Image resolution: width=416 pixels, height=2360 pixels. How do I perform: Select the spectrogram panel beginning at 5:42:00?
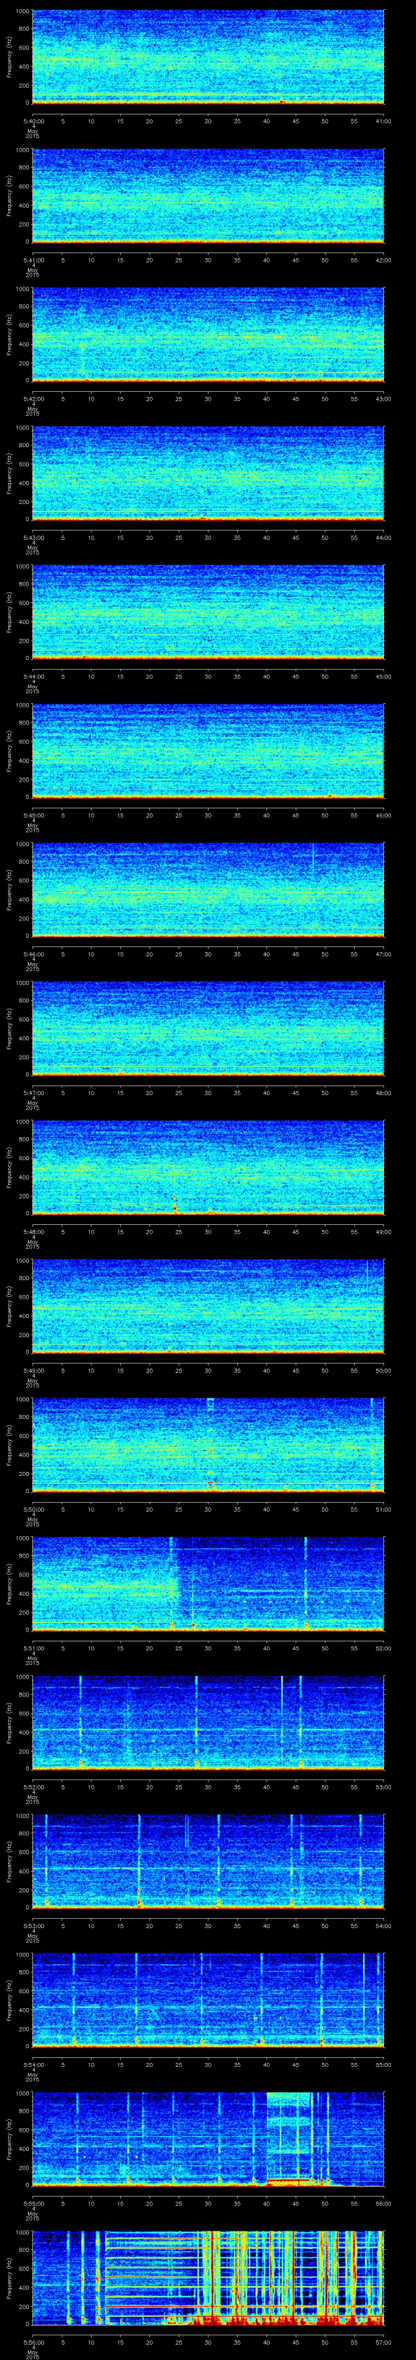point(208,334)
